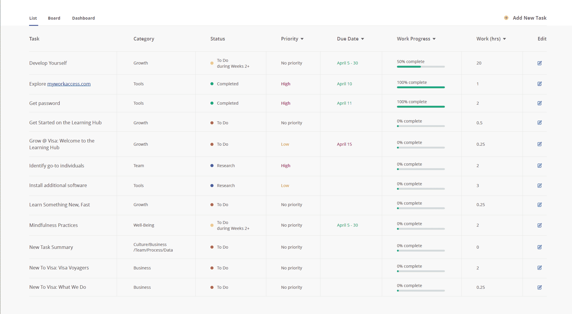Click the plus icon beside Add New Task
The image size is (572, 314).
coord(506,18)
